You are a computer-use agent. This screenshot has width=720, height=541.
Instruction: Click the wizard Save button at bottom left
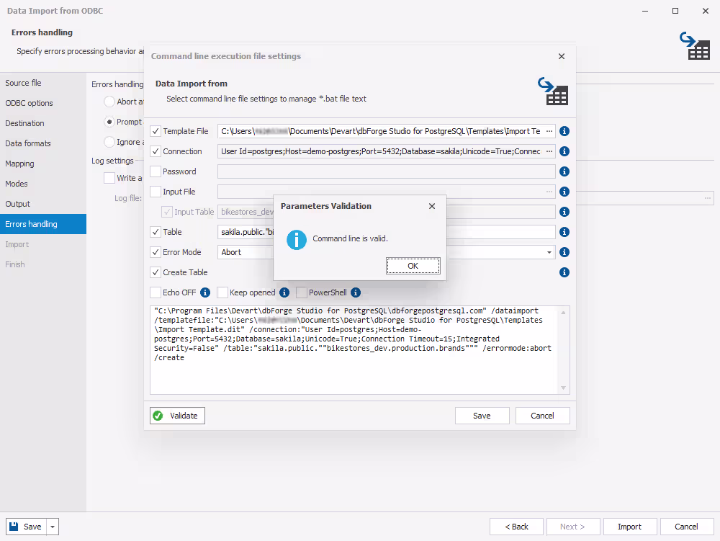point(26,527)
